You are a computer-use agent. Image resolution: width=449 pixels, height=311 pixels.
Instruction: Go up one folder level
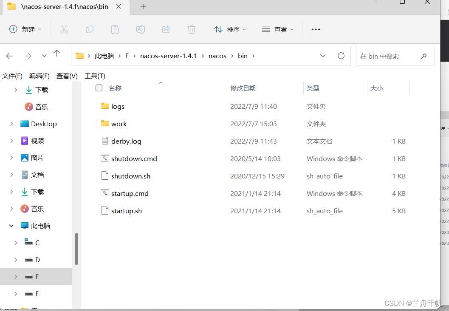pos(56,53)
